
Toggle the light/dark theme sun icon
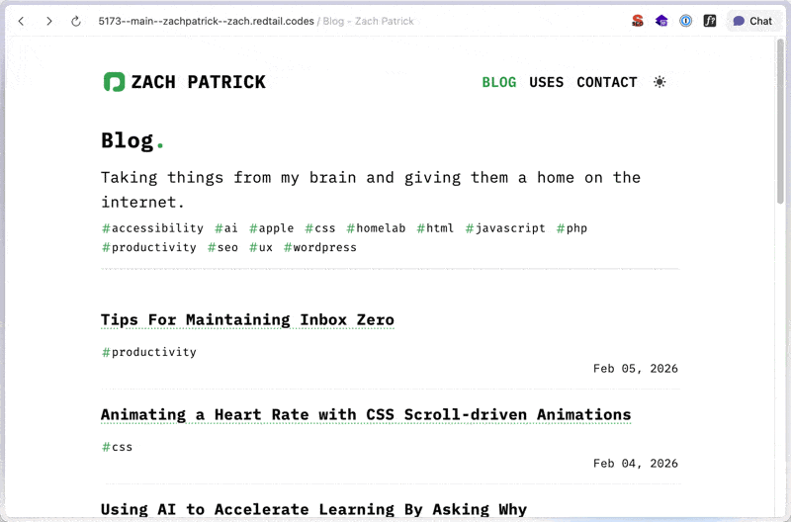point(659,82)
